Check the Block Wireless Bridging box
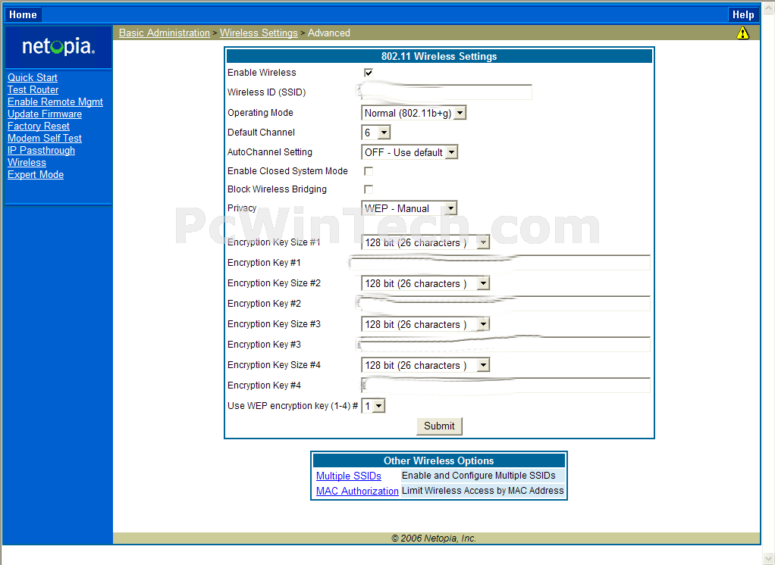Screen dimensions: 775x565 click(x=369, y=189)
